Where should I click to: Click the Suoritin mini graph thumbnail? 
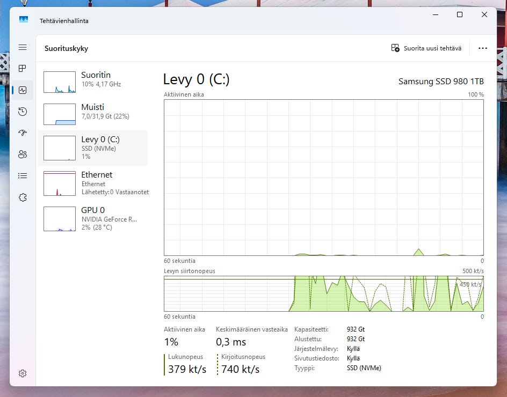[x=60, y=82]
